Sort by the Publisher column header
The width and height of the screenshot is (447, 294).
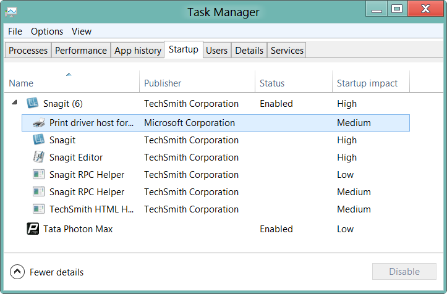point(163,83)
